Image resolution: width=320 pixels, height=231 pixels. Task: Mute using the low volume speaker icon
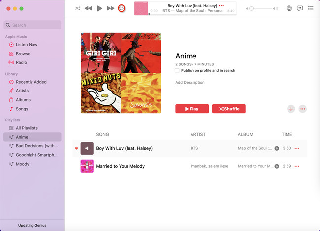click(247, 8)
